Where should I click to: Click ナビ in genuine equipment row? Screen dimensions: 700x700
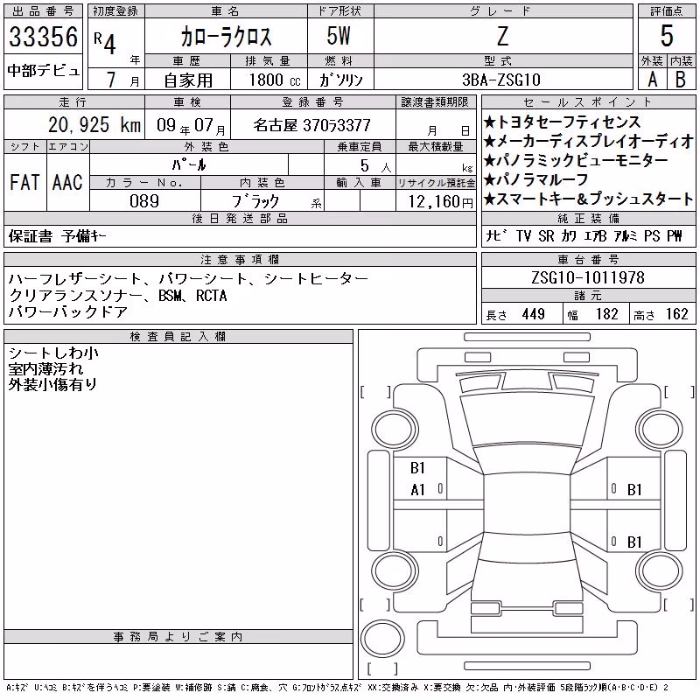point(496,235)
